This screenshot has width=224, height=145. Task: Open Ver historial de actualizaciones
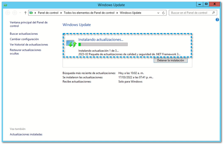29,44
